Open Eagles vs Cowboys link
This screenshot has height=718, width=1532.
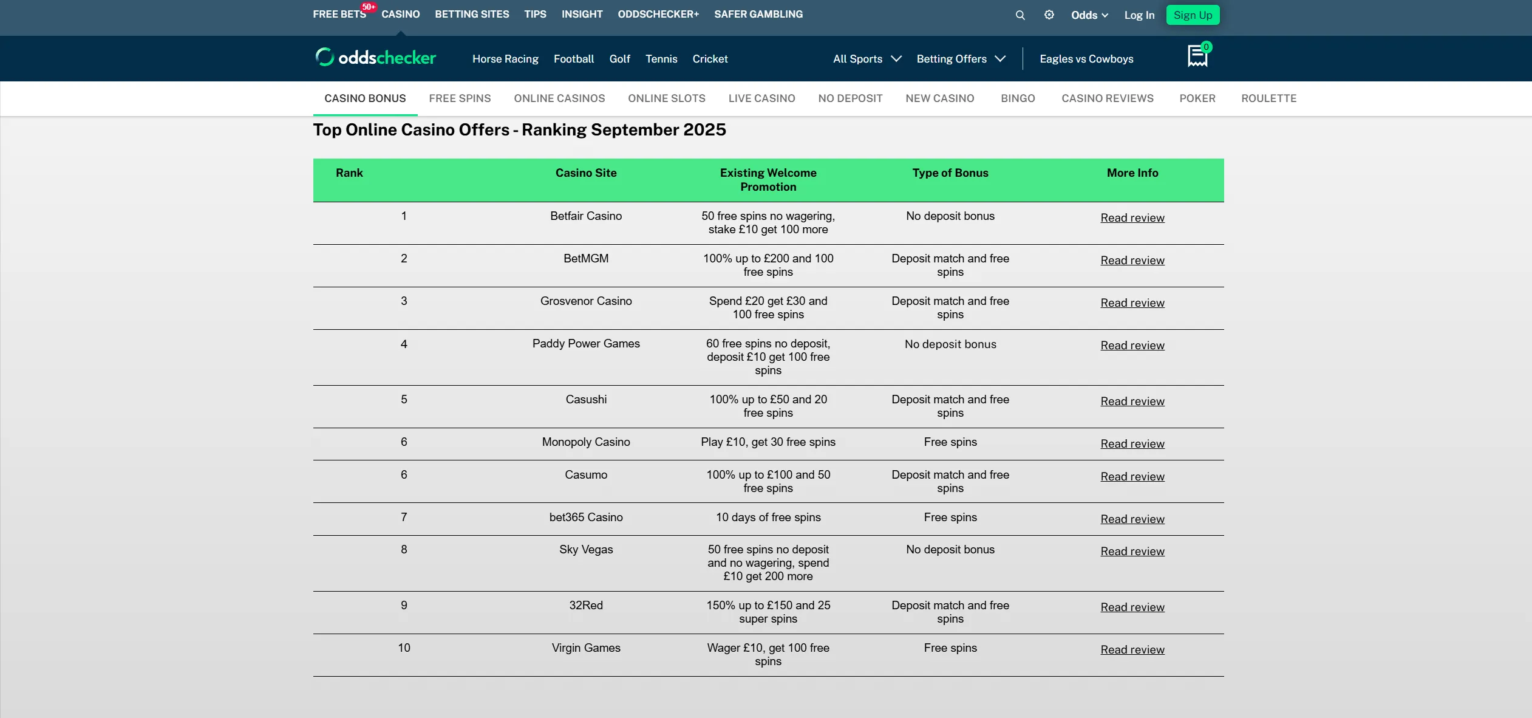(x=1086, y=59)
